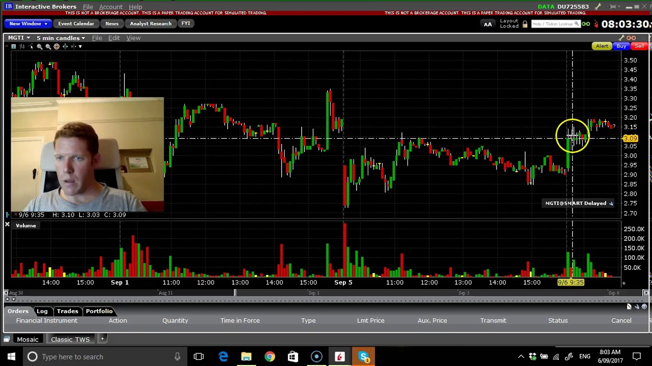This screenshot has width=652, height=366.
Task: Click the yellow Alert button
Action: click(x=602, y=46)
